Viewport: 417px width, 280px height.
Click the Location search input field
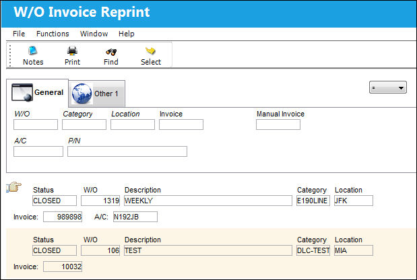[133, 125]
